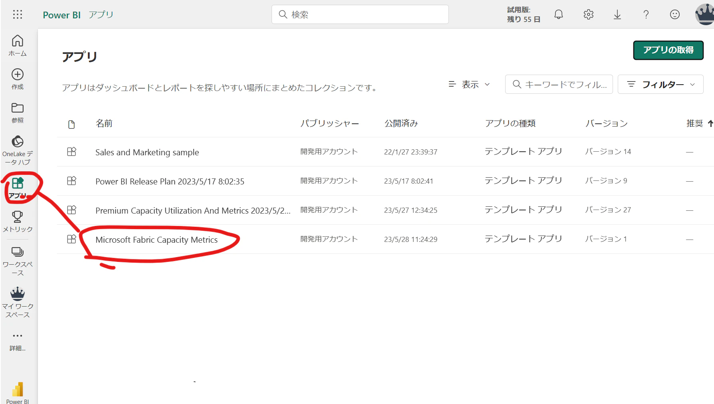Focus the 検索 search box
The height and width of the screenshot is (404, 714).
[360, 14]
